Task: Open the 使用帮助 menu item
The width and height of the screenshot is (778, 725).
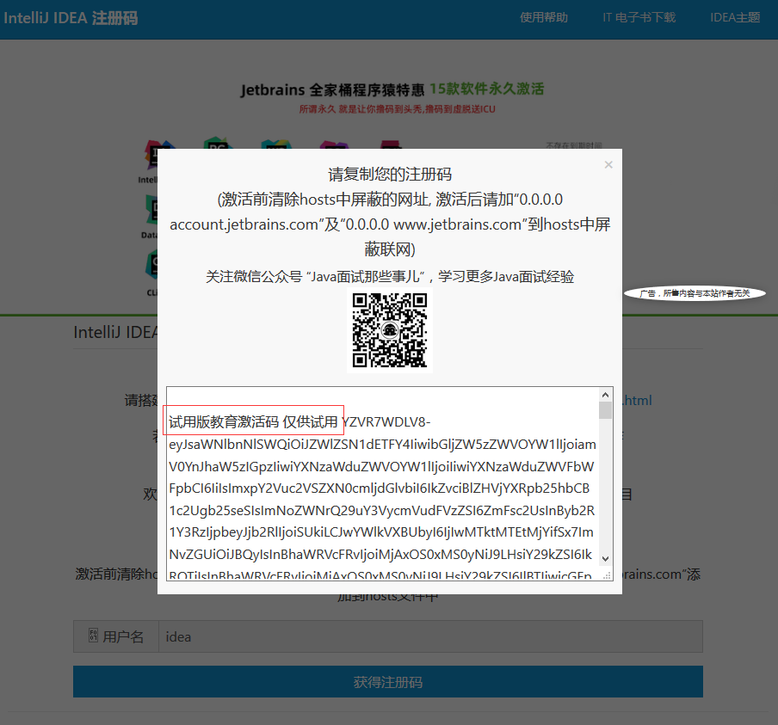Action: (544, 17)
